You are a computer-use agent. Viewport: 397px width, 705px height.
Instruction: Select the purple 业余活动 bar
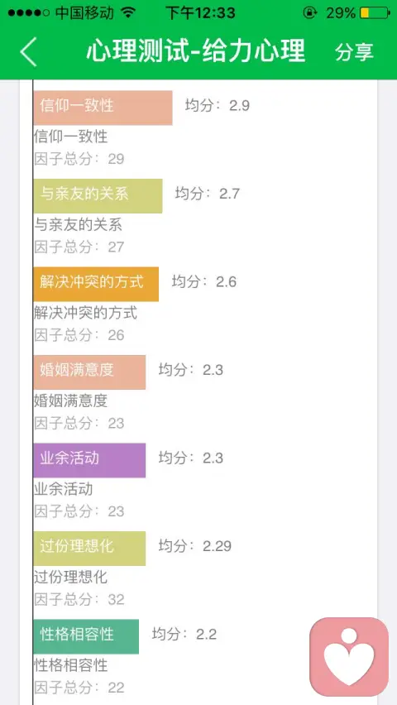[89, 460]
